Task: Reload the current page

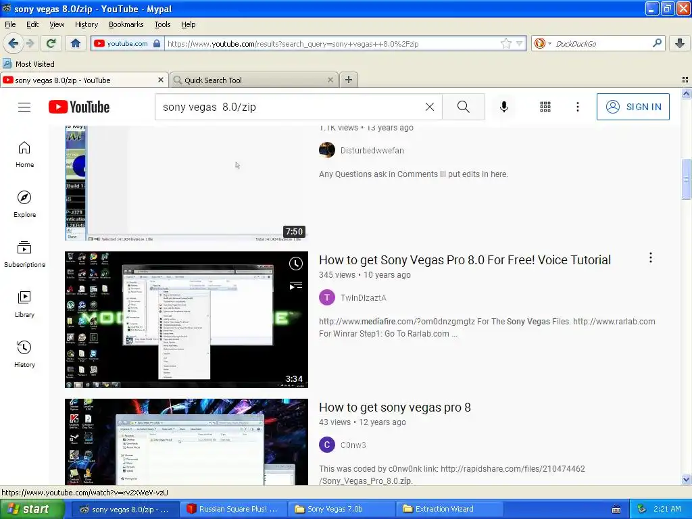Action: pyautogui.click(x=51, y=43)
